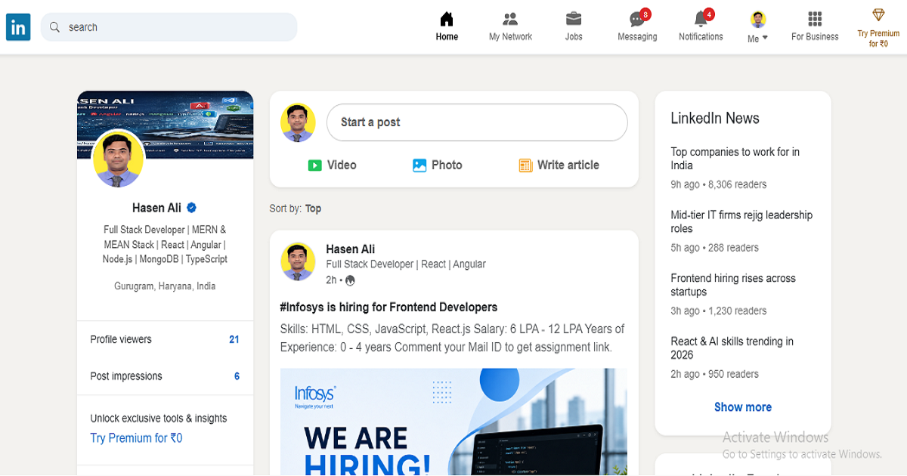
Task: Open Hasen Ali name in sidebar card
Action: (156, 208)
